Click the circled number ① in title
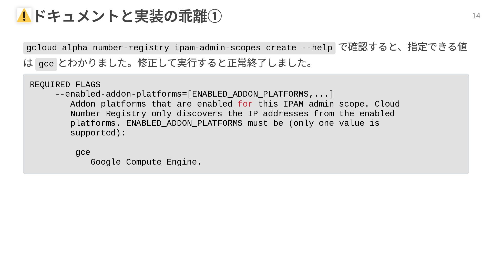This screenshot has width=492, height=276. pyautogui.click(x=214, y=16)
